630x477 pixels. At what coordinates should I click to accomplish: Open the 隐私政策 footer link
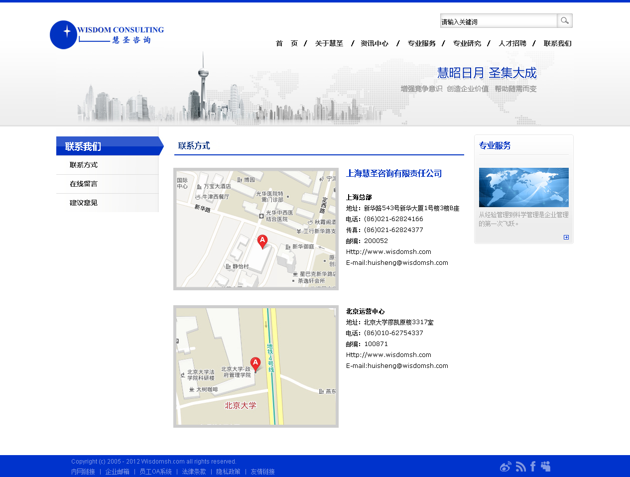(228, 472)
